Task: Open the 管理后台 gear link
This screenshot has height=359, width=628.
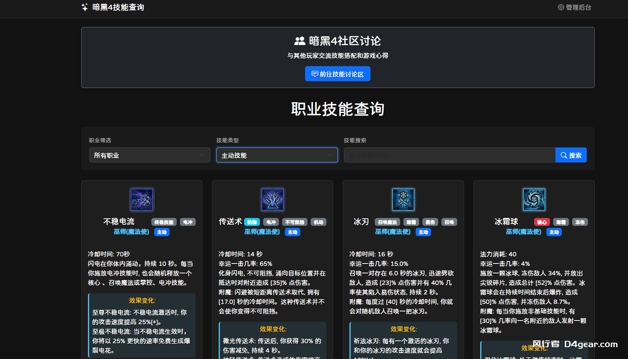Action: (x=575, y=7)
